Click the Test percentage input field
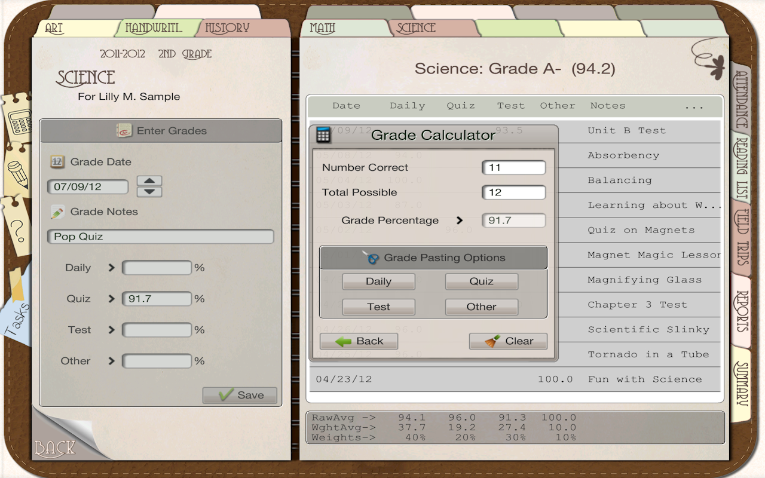The image size is (765, 478). coord(157,330)
